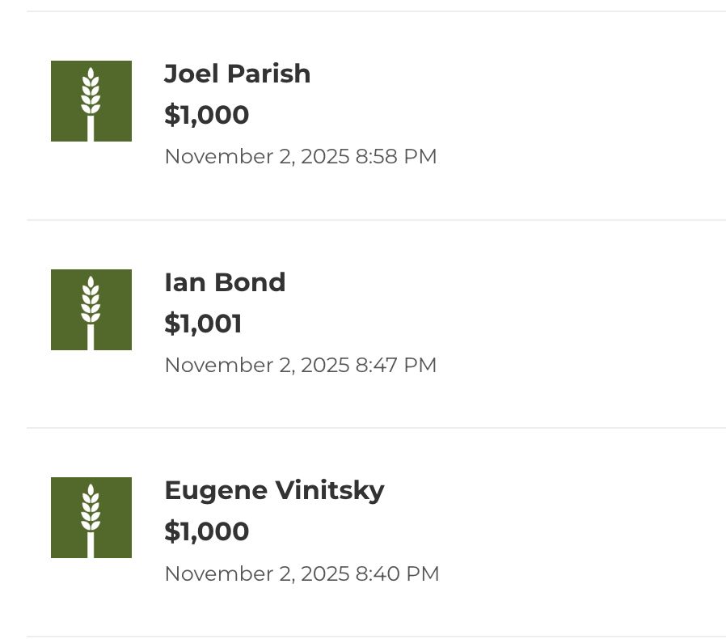Viewport: 726px width, 639px height.
Task: Open the Eugene Vinitsky donation entry
Action: tap(363, 530)
